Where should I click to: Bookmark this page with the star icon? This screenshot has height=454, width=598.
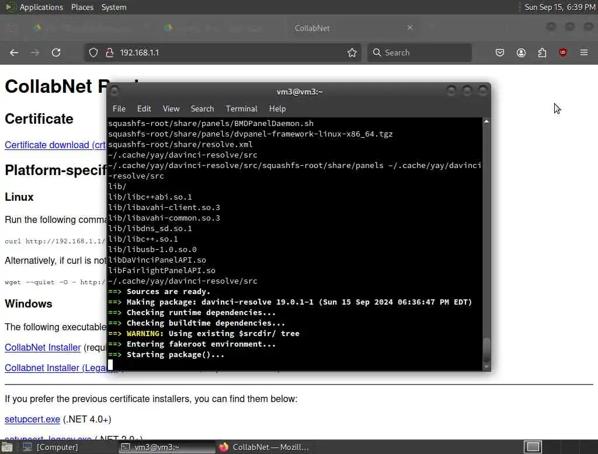tap(352, 53)
